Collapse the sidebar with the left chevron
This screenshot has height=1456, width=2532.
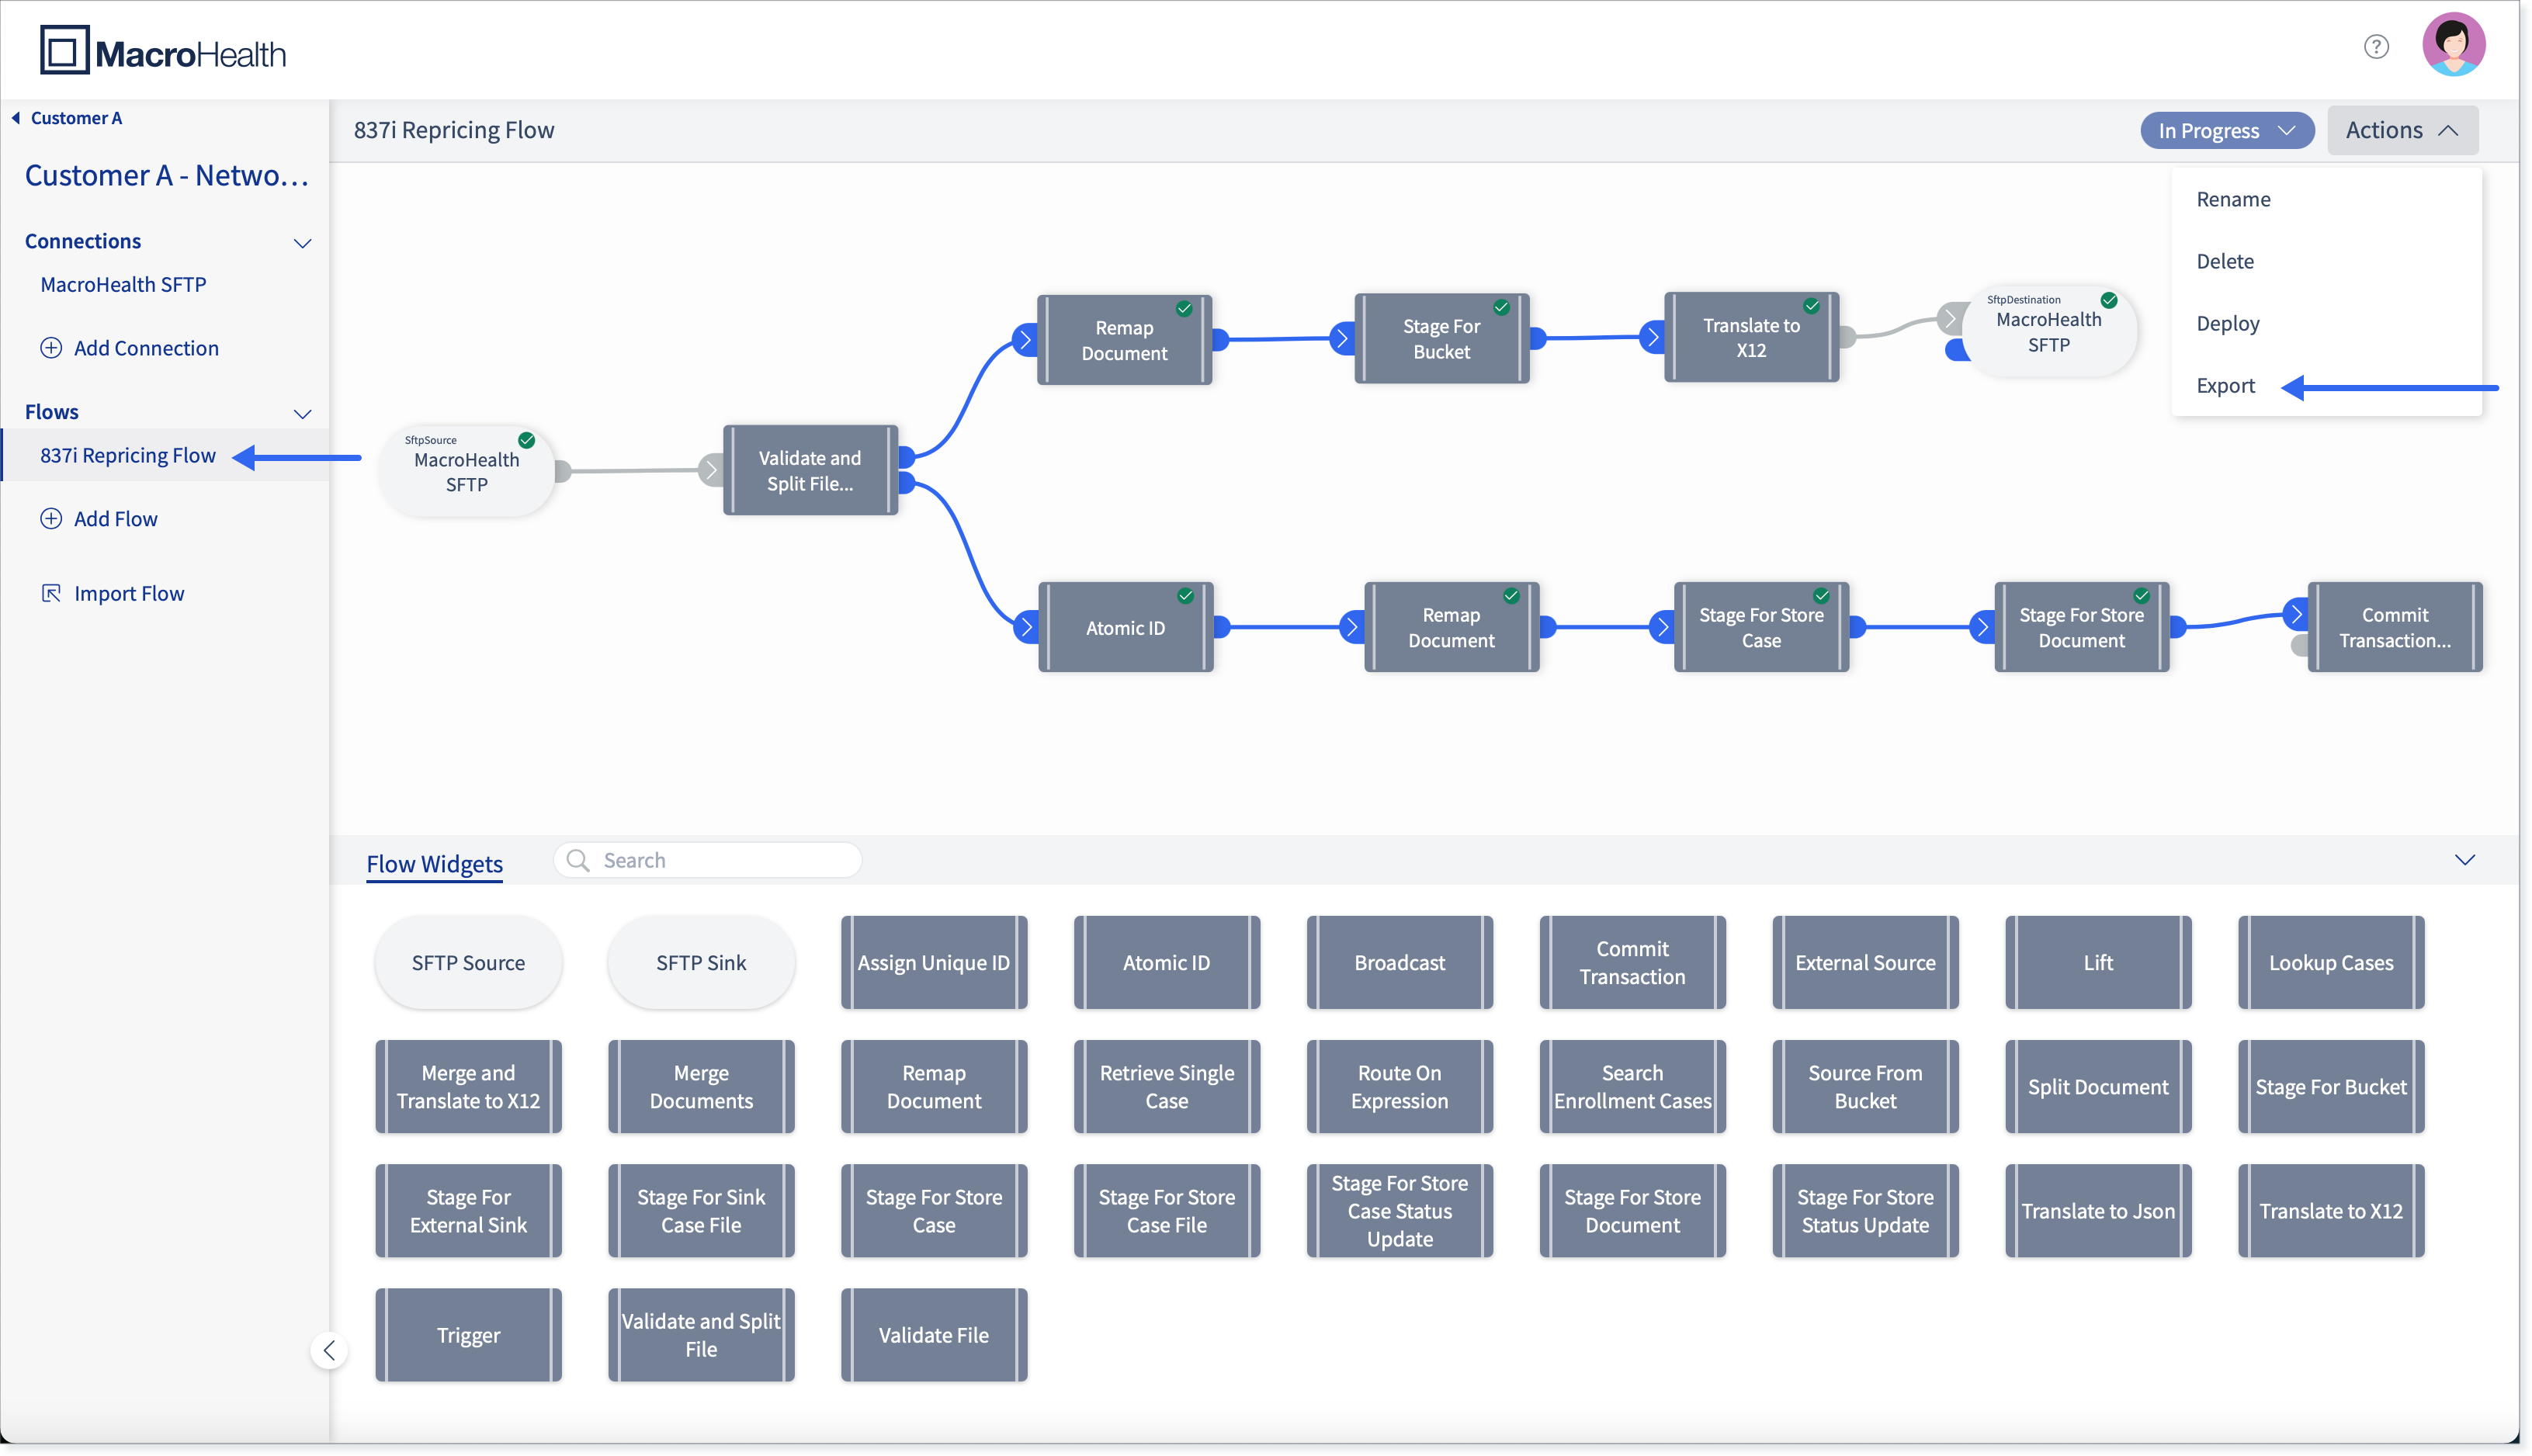(x=329, y=1350)
